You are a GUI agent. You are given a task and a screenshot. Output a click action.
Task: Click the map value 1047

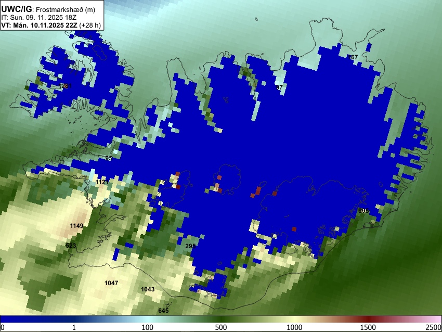click(x=111, y=283)
